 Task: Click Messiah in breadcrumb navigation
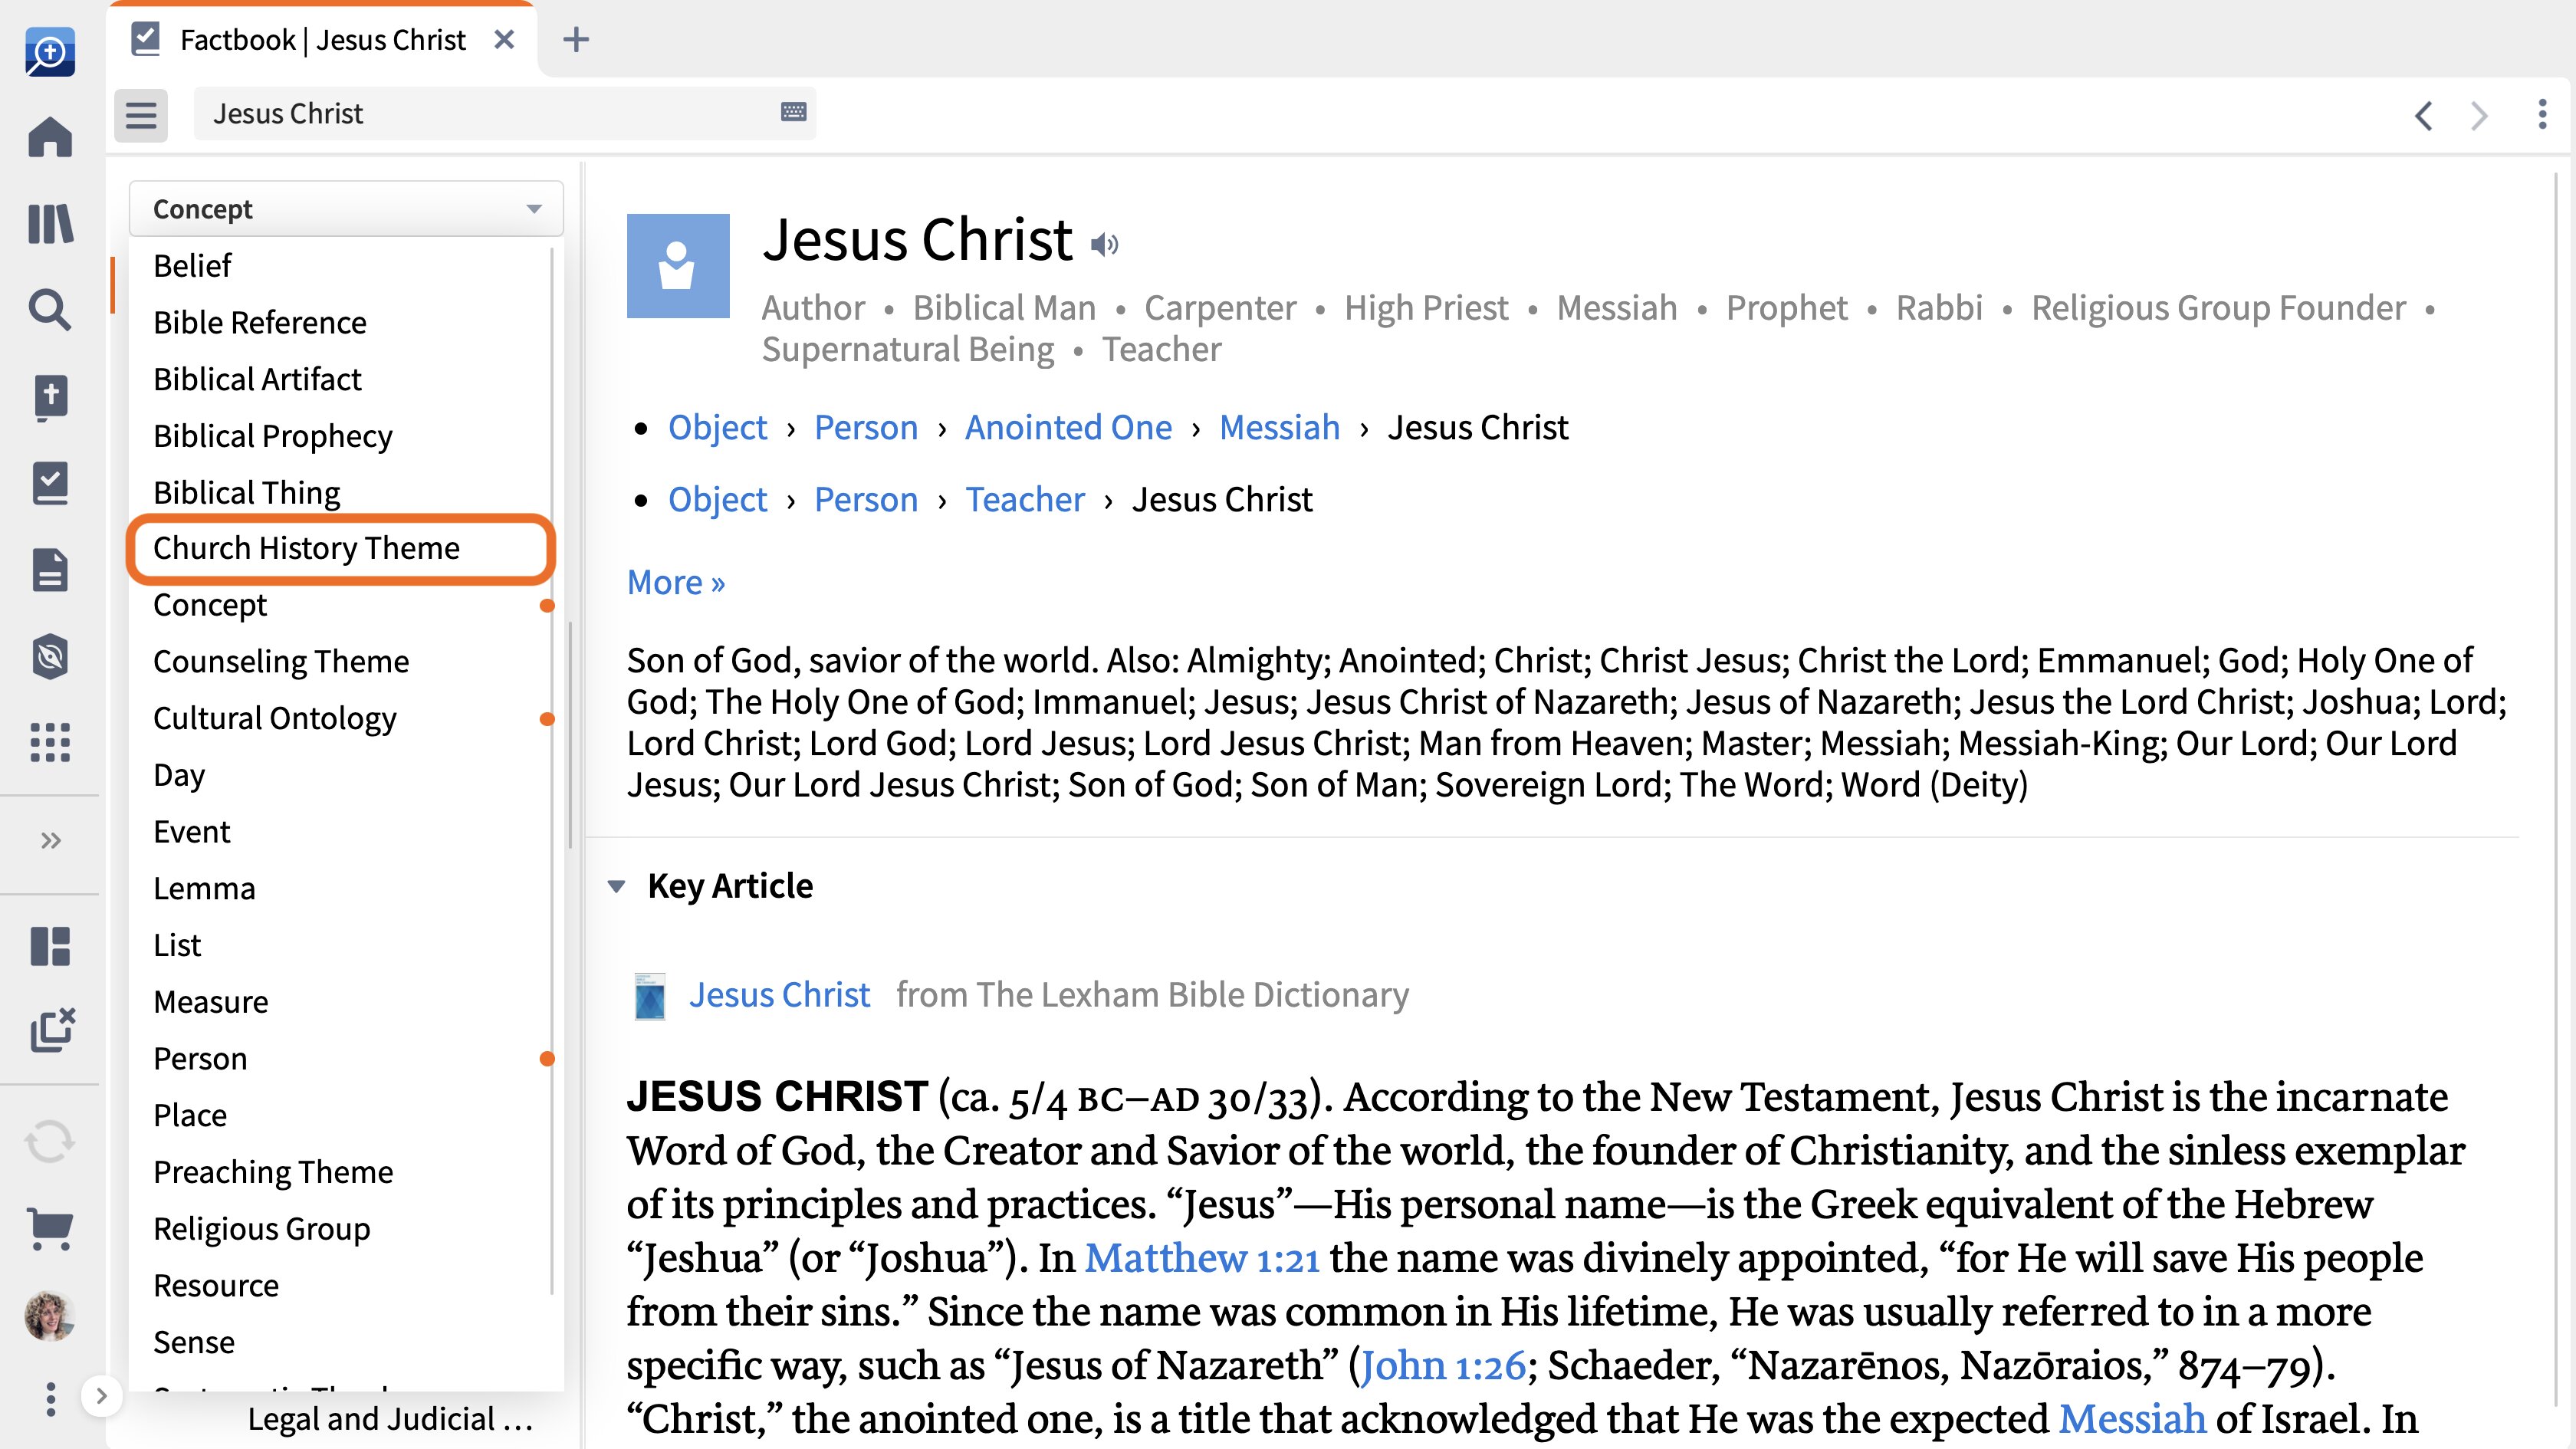pos(1276,426)
